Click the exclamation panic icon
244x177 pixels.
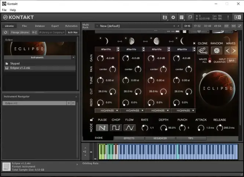228,17
